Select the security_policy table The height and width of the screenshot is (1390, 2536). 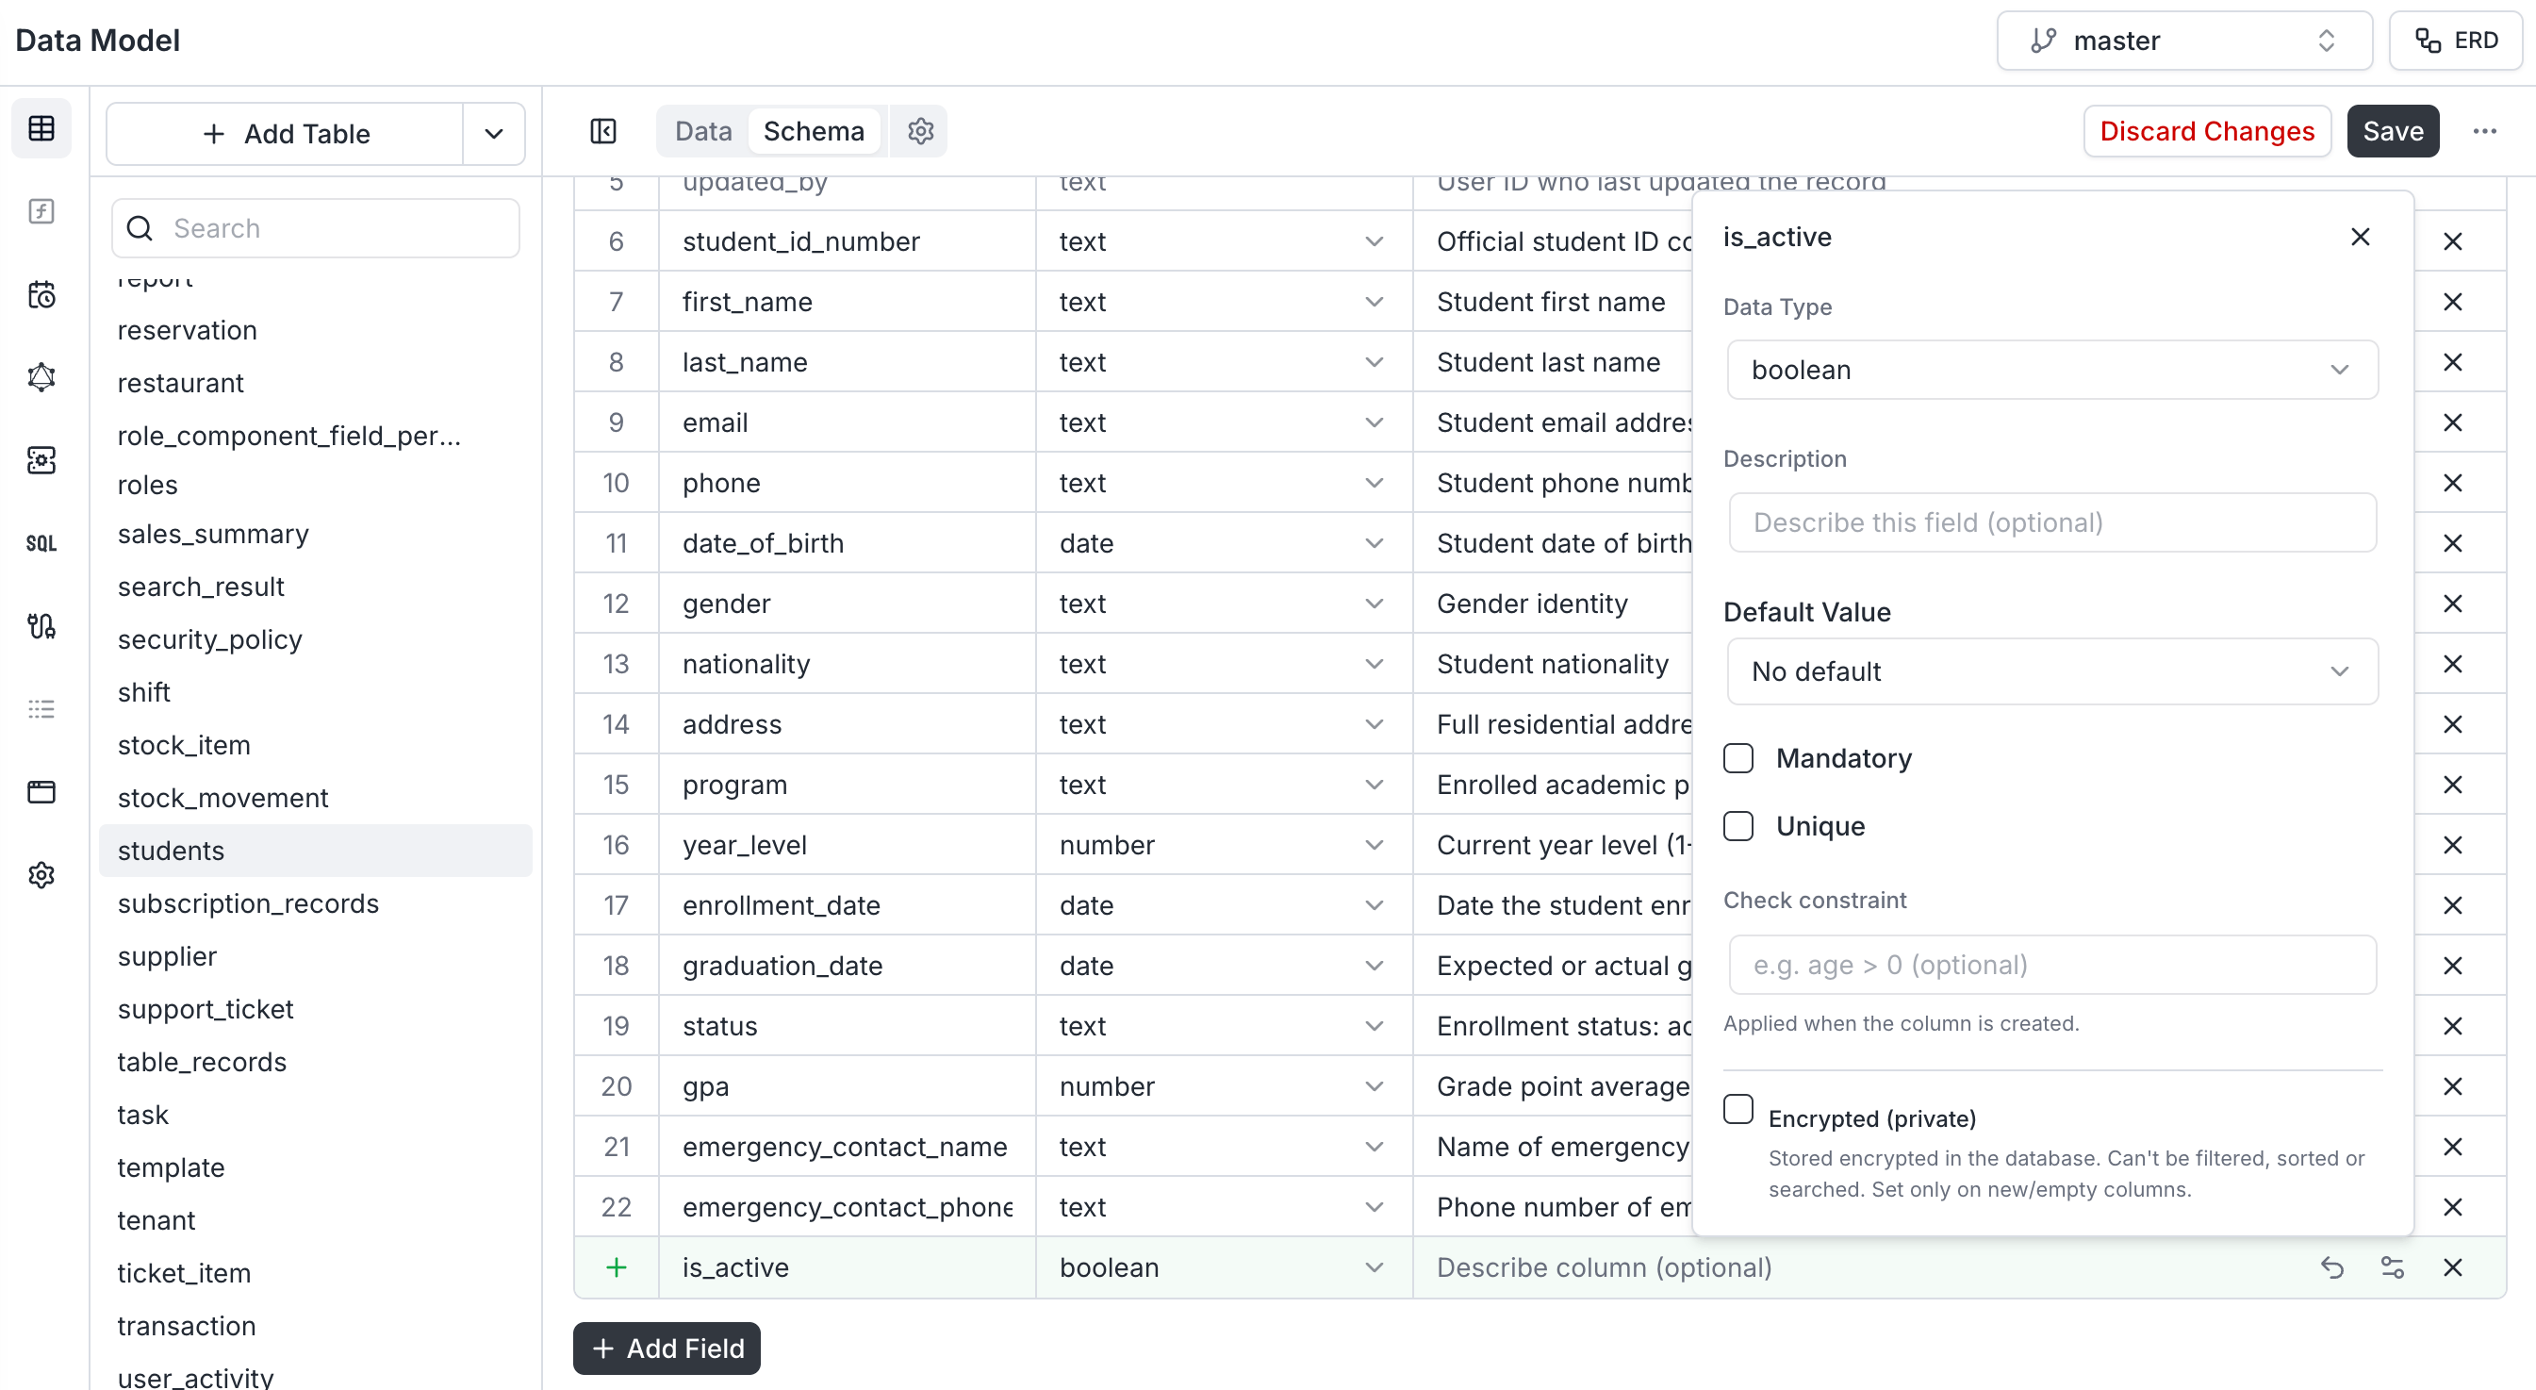[315, 640]
